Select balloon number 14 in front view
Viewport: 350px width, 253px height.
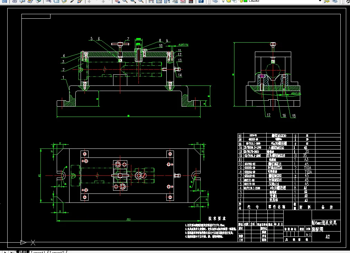tap(180, 75)
